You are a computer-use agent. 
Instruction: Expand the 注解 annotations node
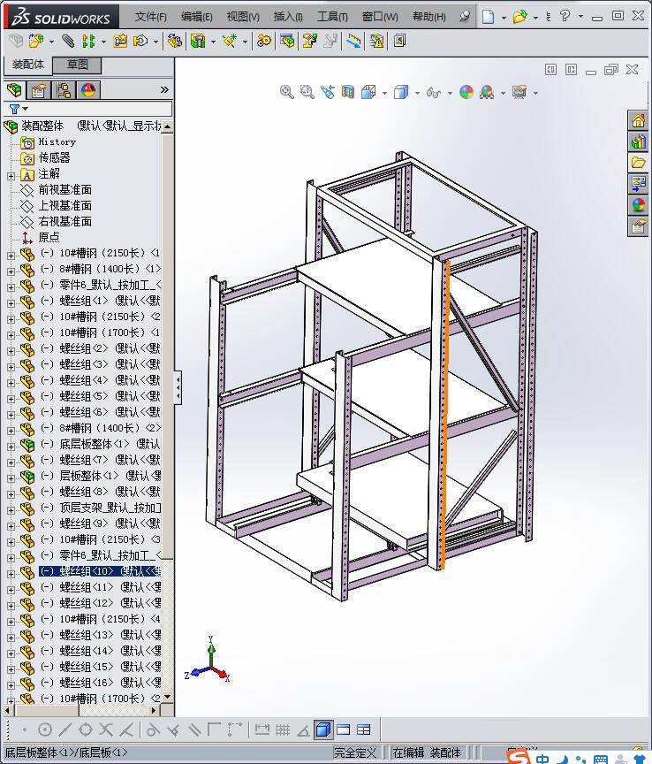[x=11, y=176]
